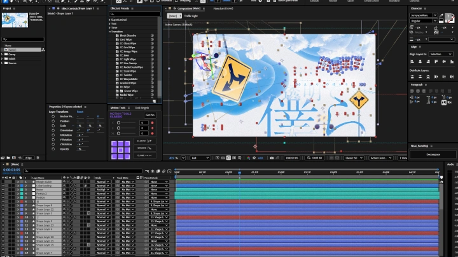
Task: Toggle visibility of layer 1 Margin Guide
Action: [3, 181]
